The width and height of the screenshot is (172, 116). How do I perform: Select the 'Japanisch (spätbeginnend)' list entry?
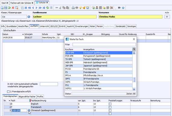pos(99,66)
